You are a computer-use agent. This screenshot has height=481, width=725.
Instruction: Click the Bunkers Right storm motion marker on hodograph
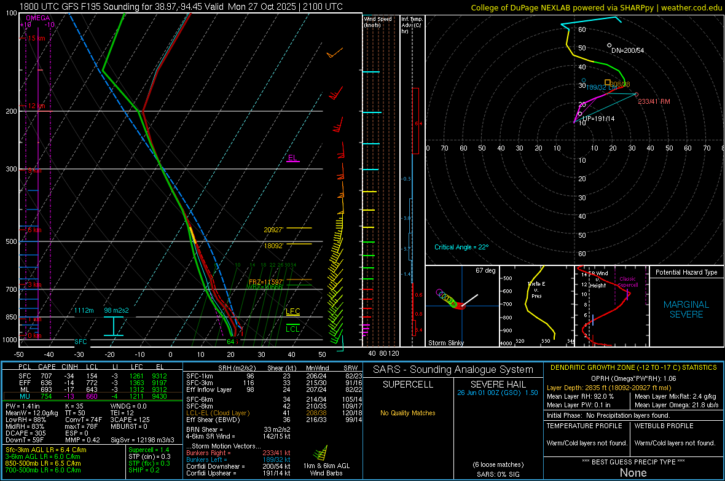click(x=636, y=93)
